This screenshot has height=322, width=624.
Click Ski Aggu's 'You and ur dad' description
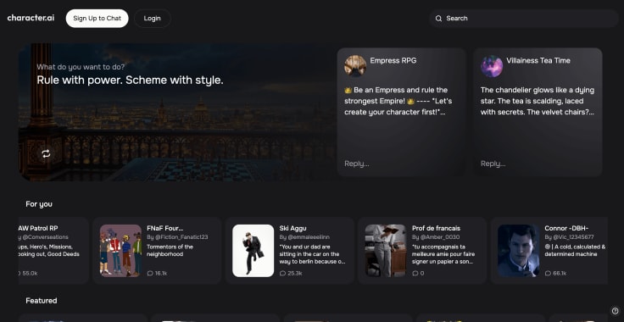[x=312, y=254]
